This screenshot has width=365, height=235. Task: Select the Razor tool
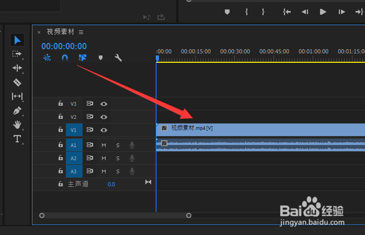point(17,82)
